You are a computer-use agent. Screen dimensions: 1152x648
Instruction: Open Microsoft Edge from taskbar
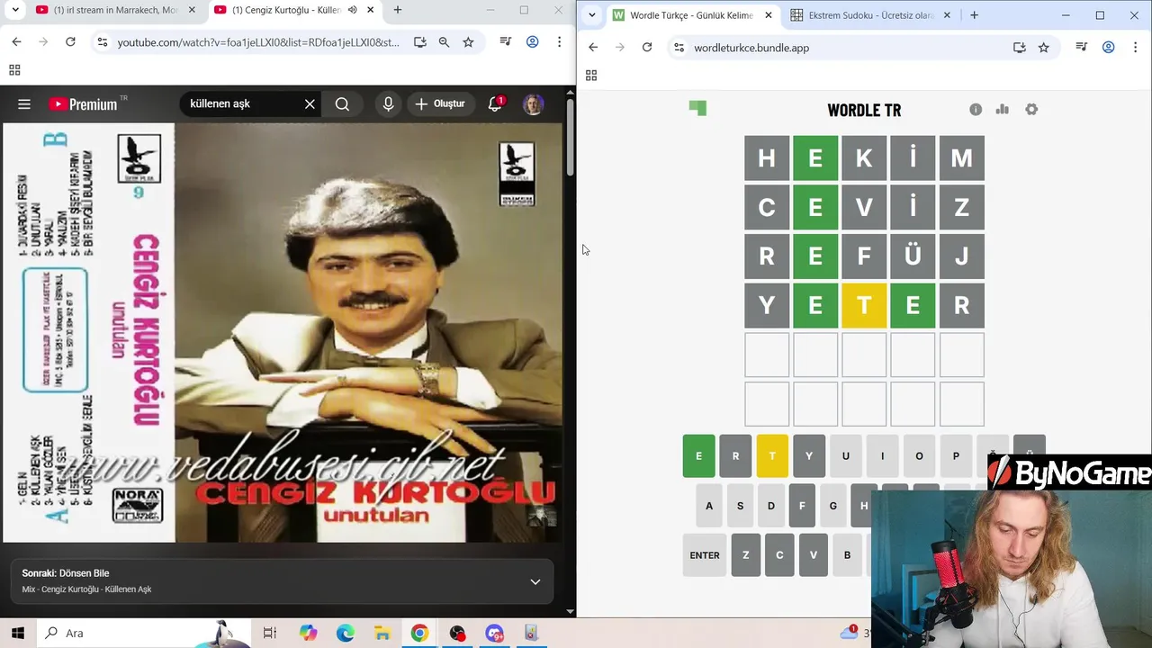coord(346,633)
